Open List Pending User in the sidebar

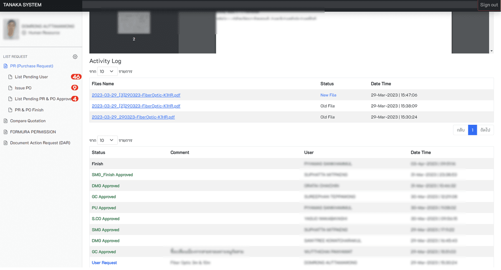pyautogui.click(x=31, y=77)
